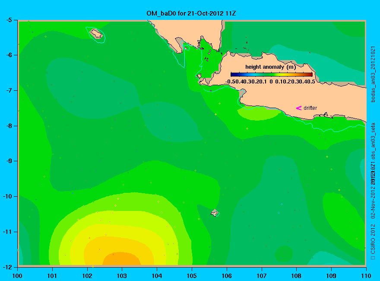This screenshot has width=380, height=281.
Task: Click the orange anomaly peak near 103E 12S
Action: (x=122, y=259)
